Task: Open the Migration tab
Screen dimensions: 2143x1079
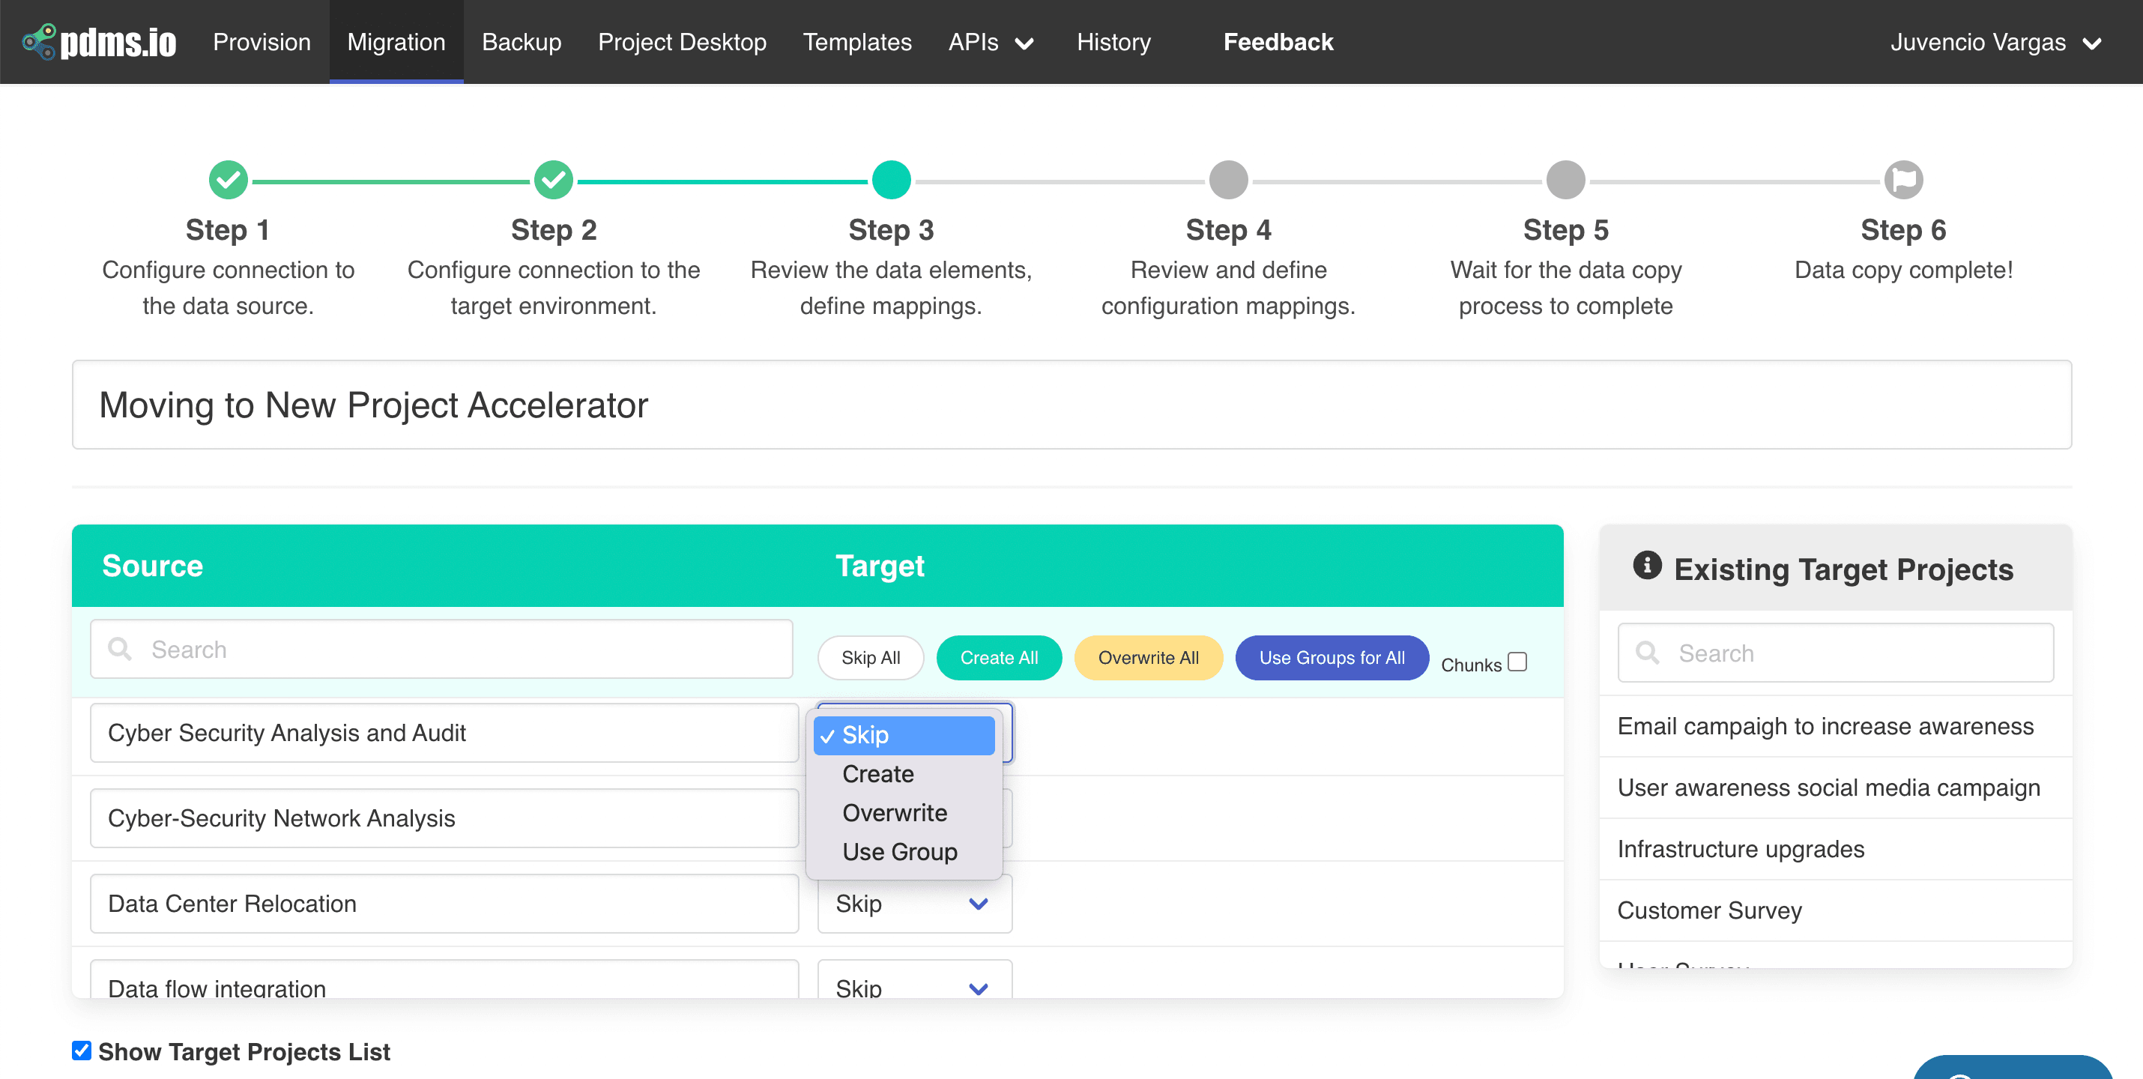Action: click(396, 42)
